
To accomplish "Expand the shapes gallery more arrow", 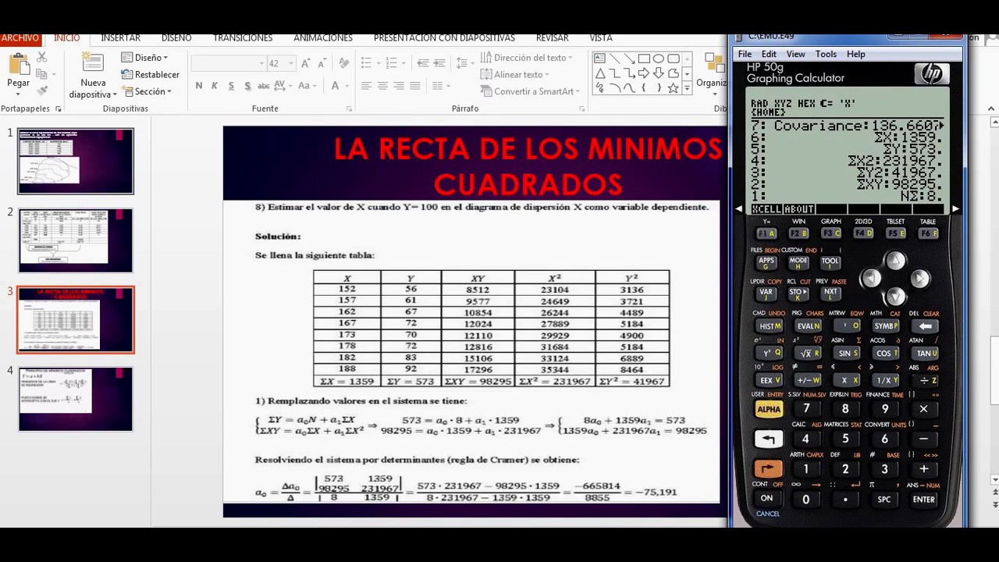I will [x=687, y=88].
